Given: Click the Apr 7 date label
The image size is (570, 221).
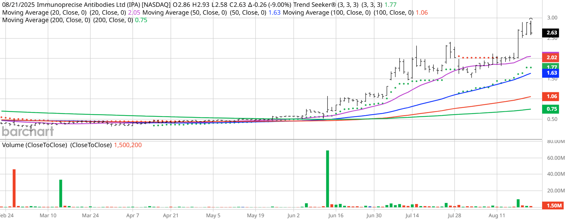Looking at the screenshot, I should pyautogui.click(x=133, y=215).
